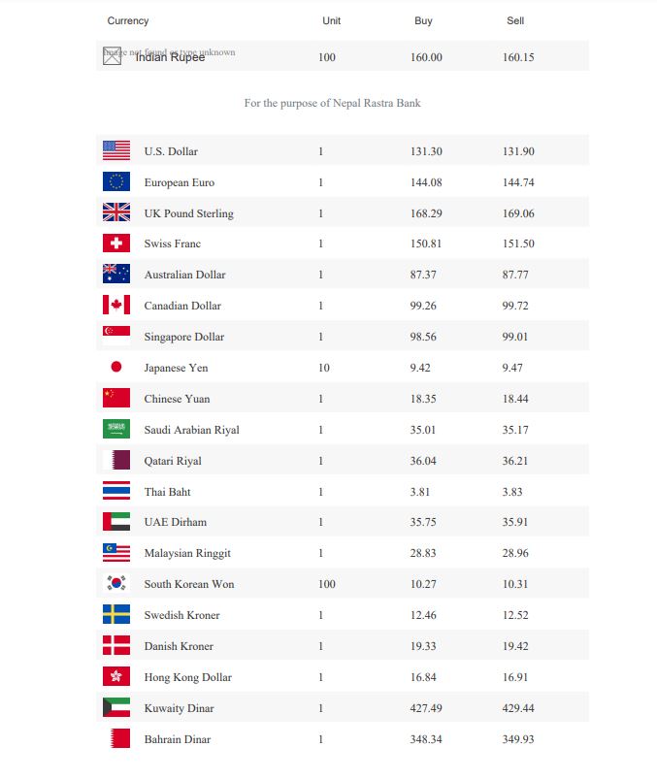Click the South Korean Won flag
This screenshot has height=780, width=657.
coord(115,584)
